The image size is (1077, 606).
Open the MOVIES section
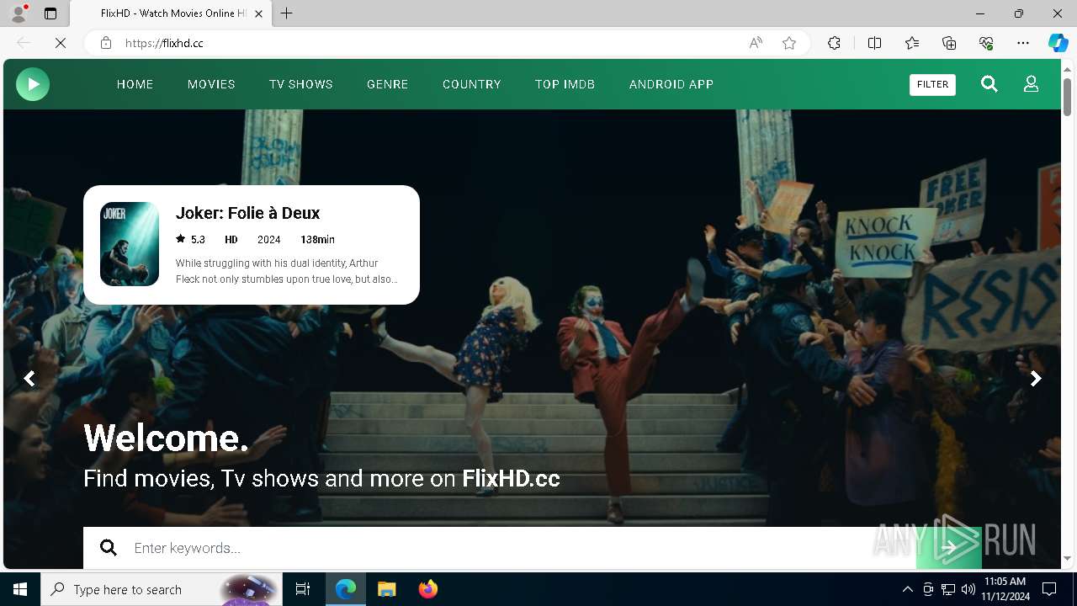pos(211,84)
